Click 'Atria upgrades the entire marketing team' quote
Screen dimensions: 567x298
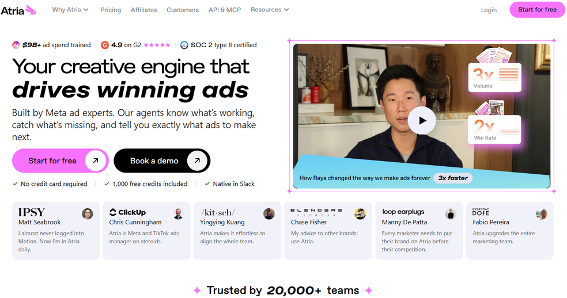pyautogui.click(x=504, y=238)
